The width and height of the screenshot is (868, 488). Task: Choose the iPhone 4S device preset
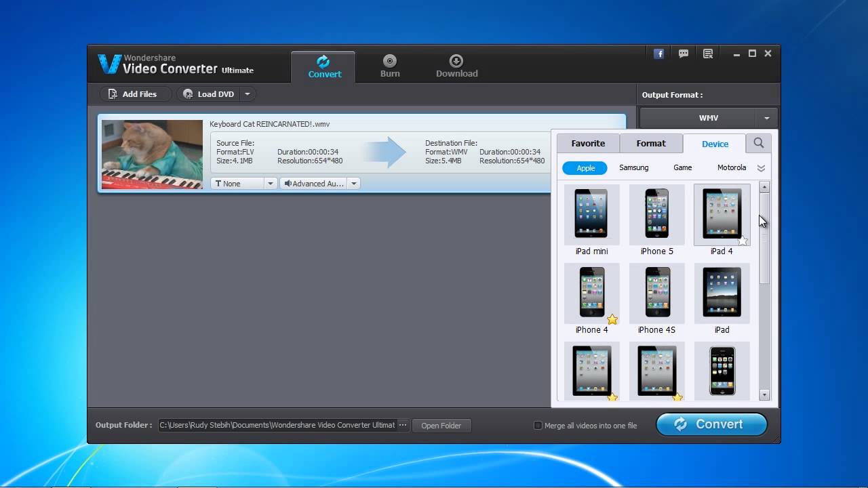(x=657, y=299)
